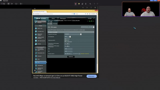Toggle the no-encryption checkbox

point(65,42)
